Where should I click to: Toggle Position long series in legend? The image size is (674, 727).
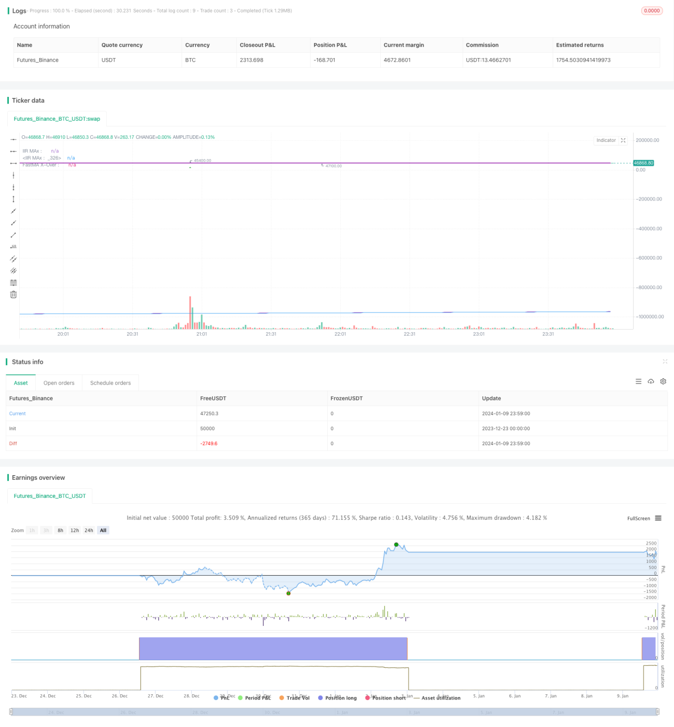337,698
